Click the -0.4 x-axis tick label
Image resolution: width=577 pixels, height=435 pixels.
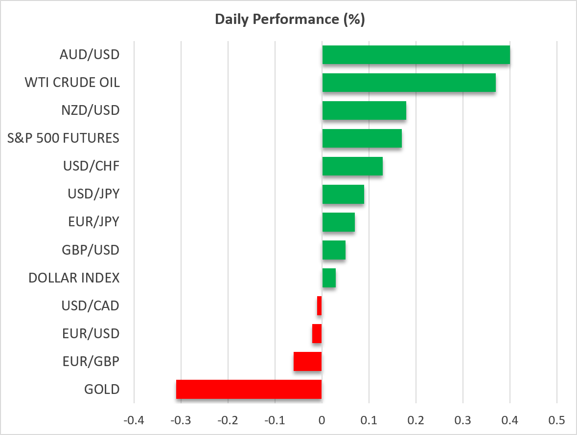coord(134,420)
